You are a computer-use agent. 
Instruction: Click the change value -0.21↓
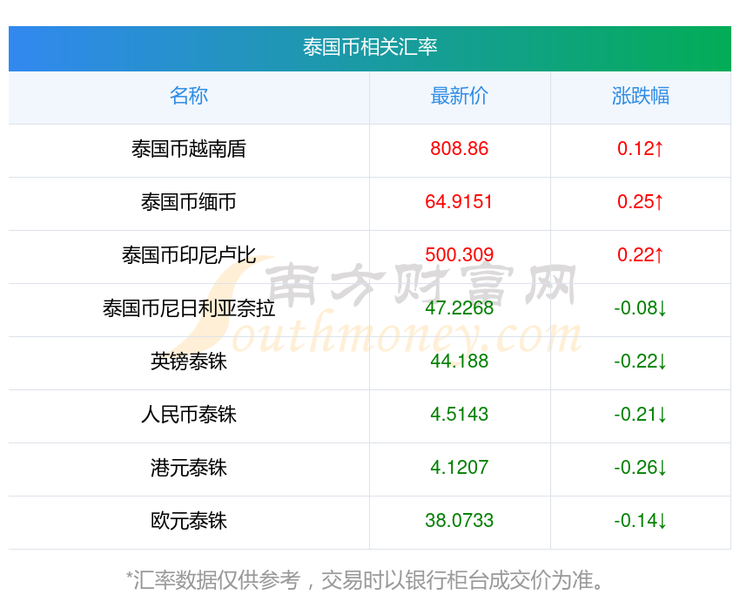coord(641,415)
